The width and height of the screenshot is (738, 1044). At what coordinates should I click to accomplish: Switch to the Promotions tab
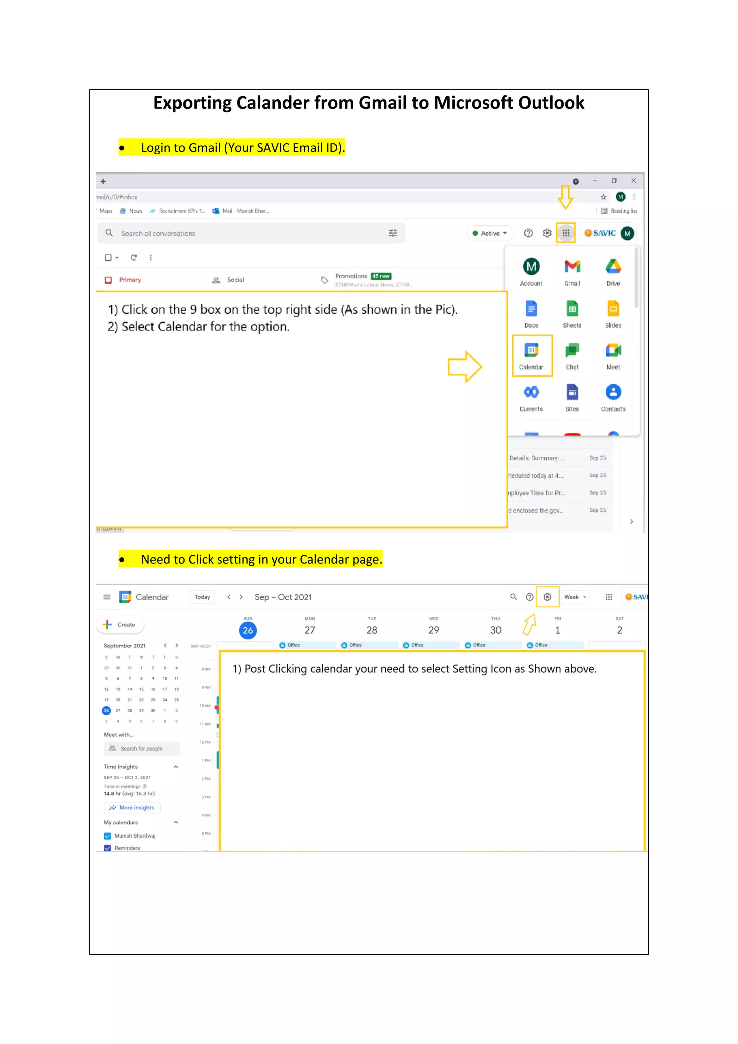(351, 277)
